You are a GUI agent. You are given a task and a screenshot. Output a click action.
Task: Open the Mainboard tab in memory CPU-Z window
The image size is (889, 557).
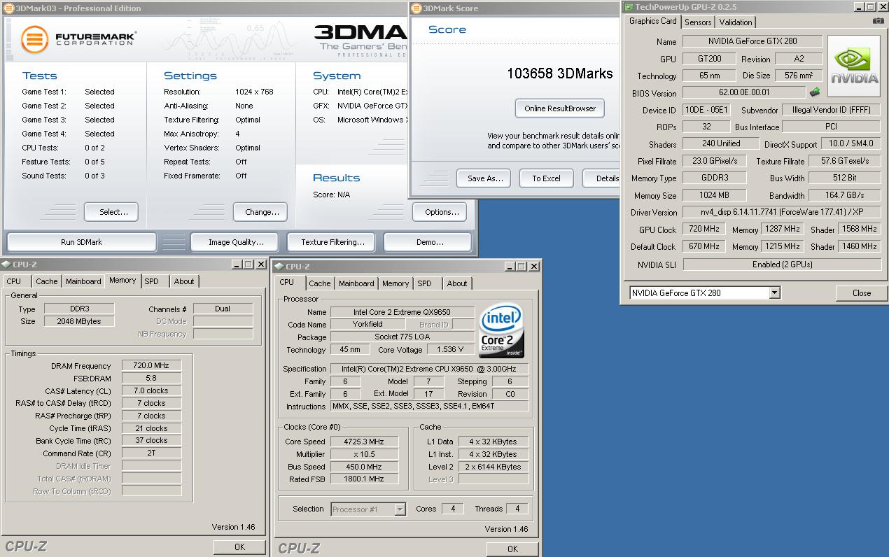point(83,281)
